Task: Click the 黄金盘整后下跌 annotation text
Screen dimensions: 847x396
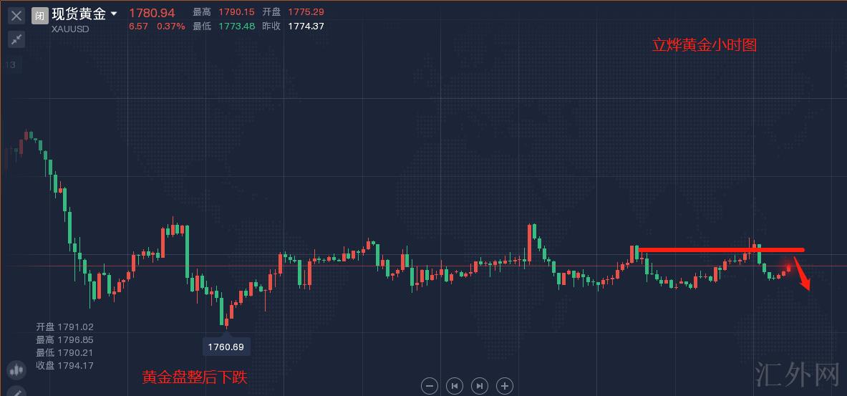Action: point(195,377)
